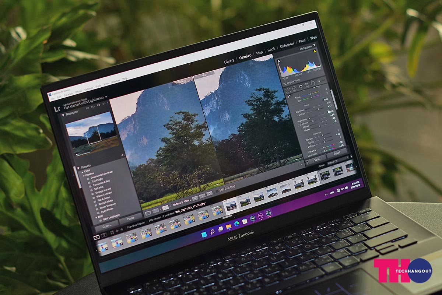Swap Before and After settings

[209, 194]
